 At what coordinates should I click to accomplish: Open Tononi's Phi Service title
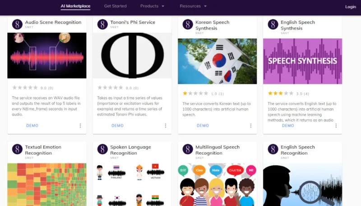[x=133, y=22]
